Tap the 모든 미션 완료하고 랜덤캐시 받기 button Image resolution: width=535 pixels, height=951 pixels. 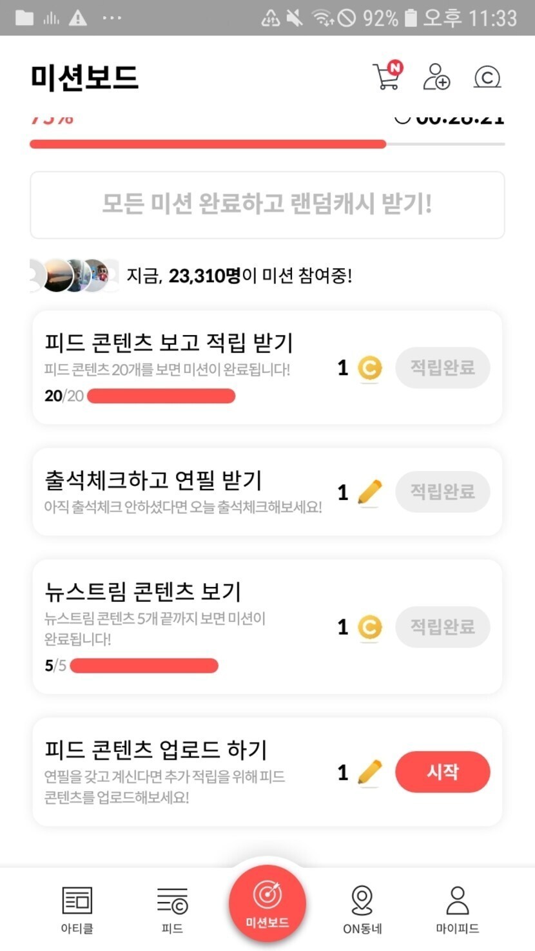coord(267,205)
